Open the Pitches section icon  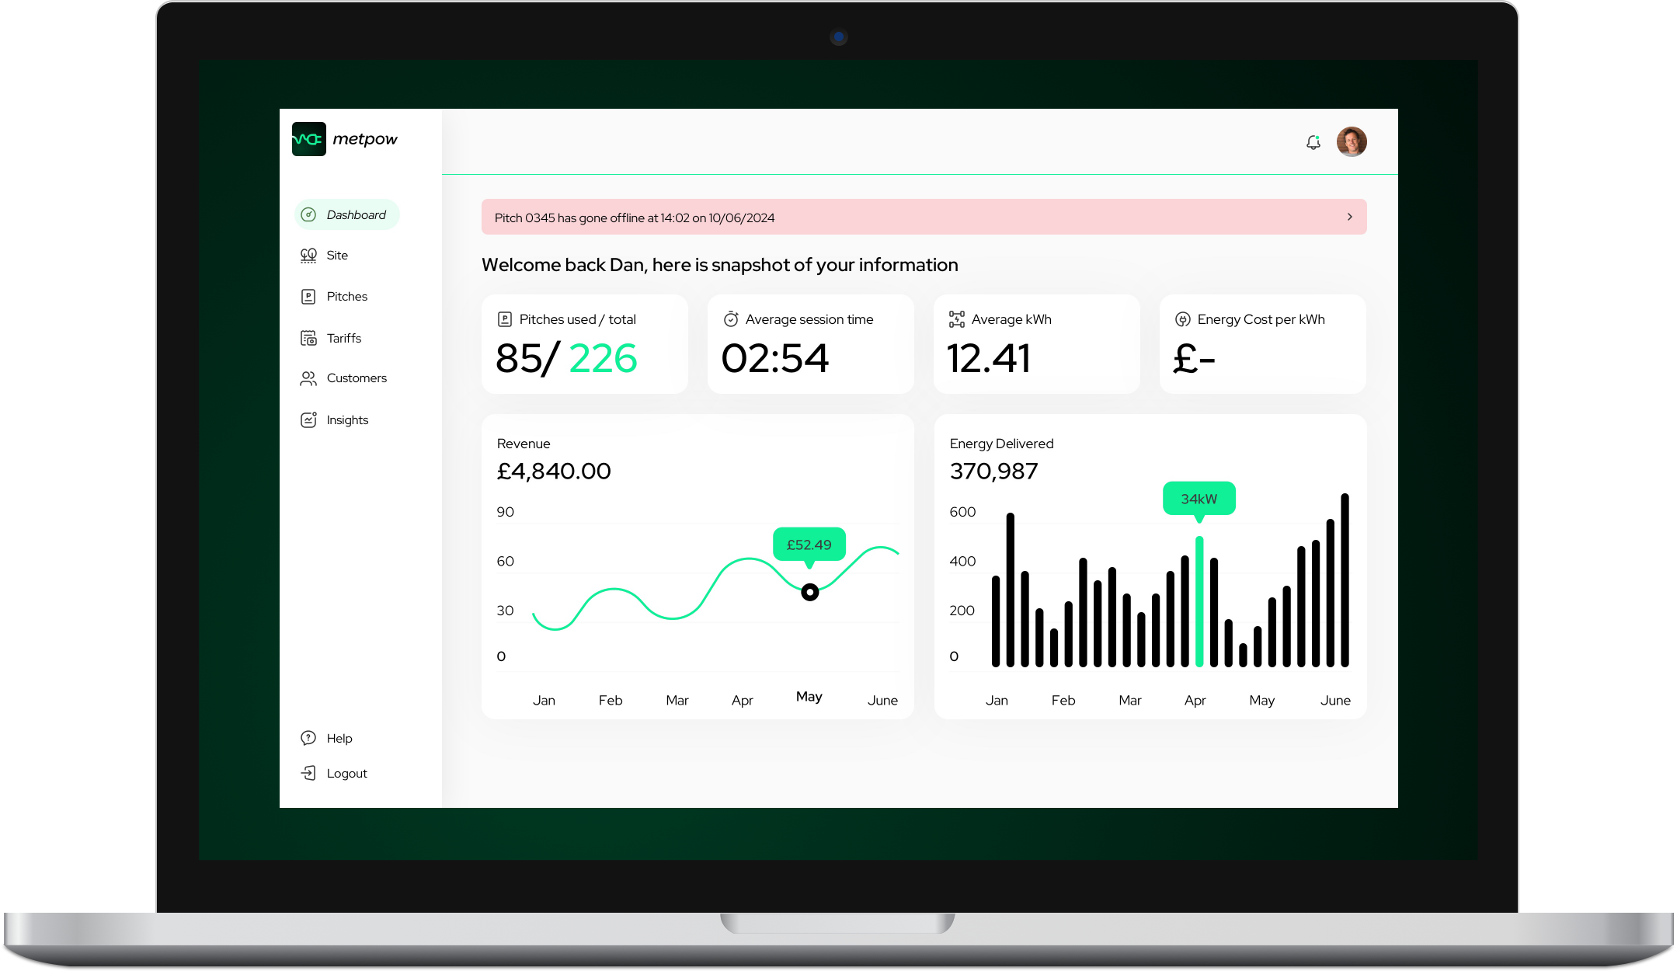pos(308,297)
